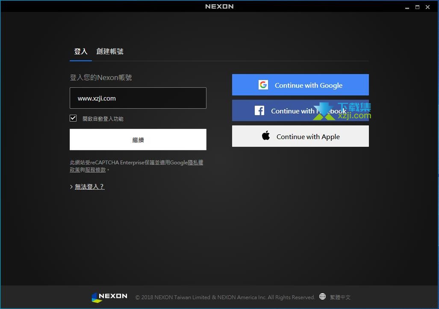Screen dimensions: 439x309
Task: Click the Apple logo icon
Action: [266, 136]
